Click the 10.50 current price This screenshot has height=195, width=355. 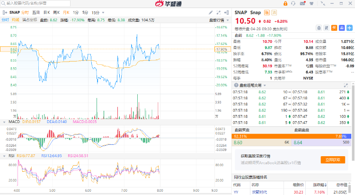[x=245, y=21]
